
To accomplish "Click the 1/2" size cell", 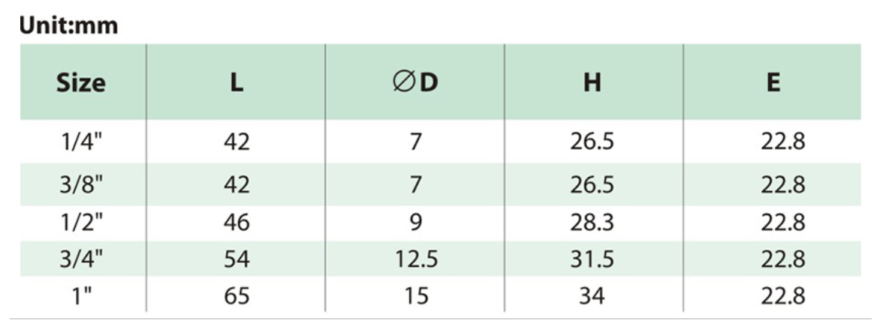I will pyautogui.click(x=81, y=223).
